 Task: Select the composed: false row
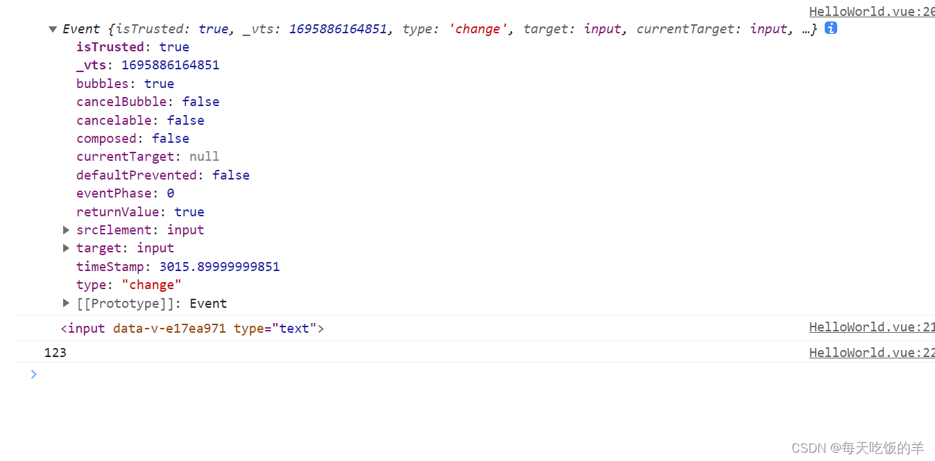pyautogui.click(x=132, y=138)
